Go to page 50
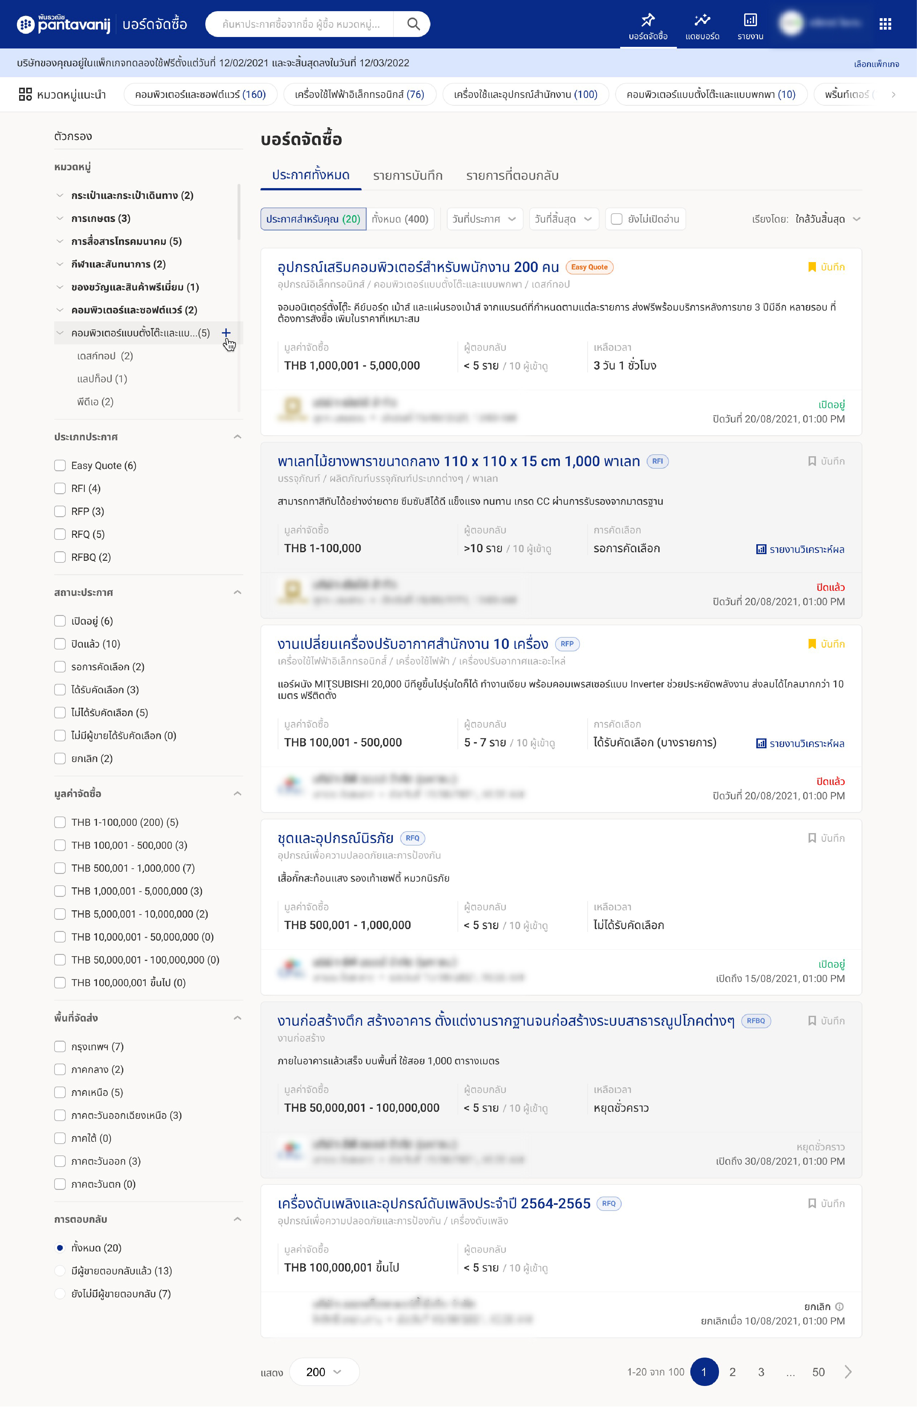The height and width of the screenshot is (1407, 917). (818, 1372)
